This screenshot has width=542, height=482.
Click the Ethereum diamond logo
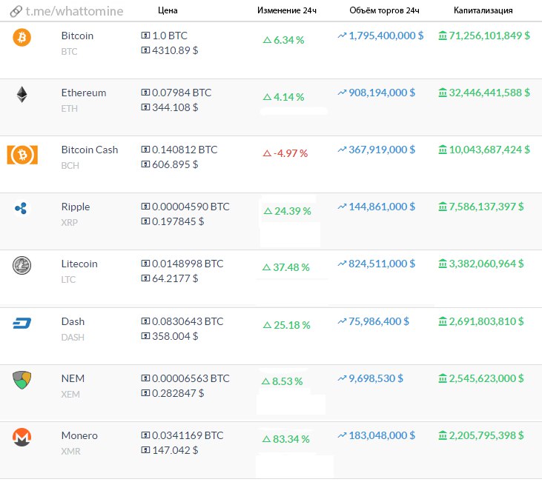point(22,94)
